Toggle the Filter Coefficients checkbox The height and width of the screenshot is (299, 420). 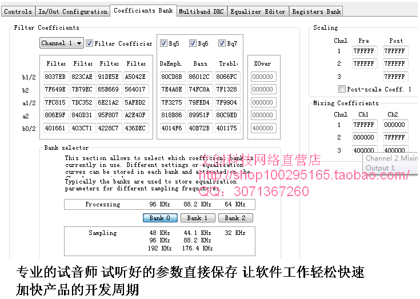tap(89, 43)
